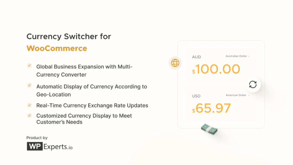The image size is (293, 165).
Task: Click the 65.97 converted amount
Action: [x=213, y=108]
